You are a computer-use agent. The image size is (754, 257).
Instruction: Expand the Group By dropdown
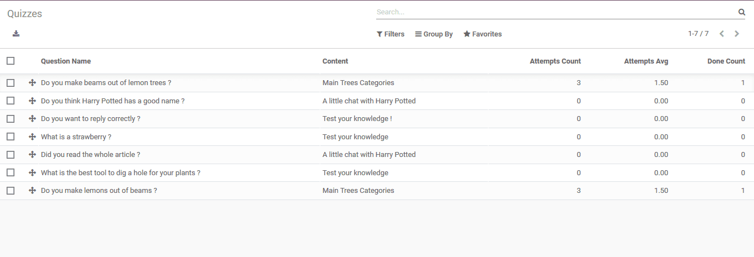pyautogui.click(x=434, y=34)
